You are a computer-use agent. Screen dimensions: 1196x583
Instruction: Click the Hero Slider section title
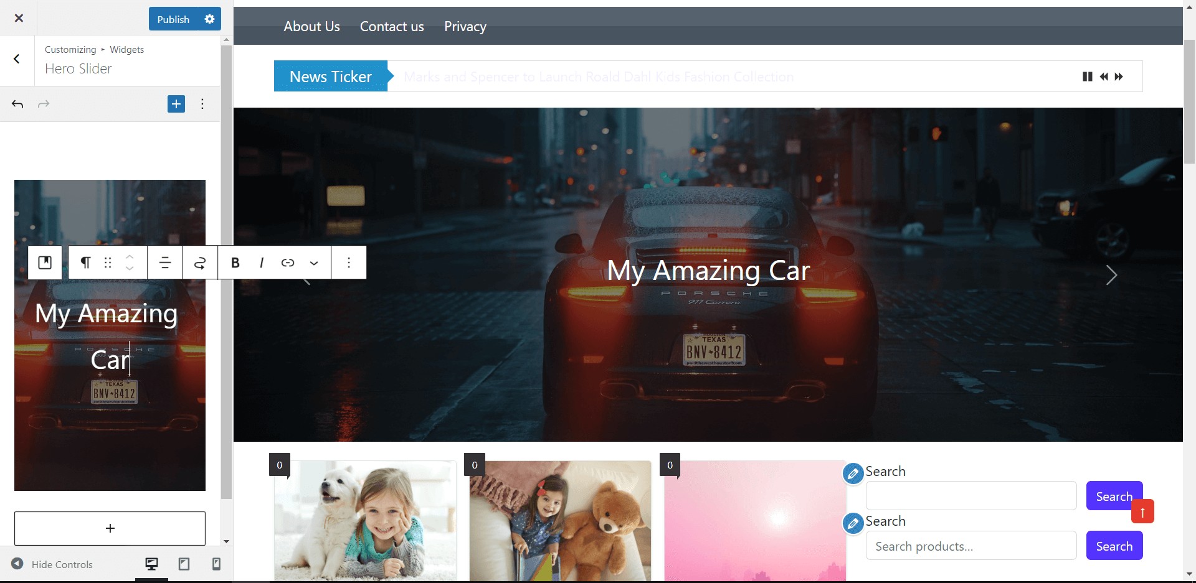78,68
